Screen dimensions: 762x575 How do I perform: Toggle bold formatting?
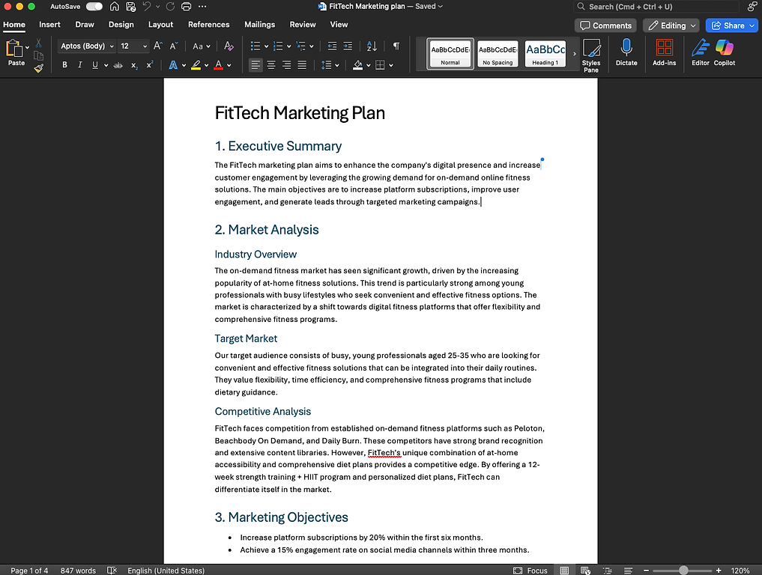64,64
